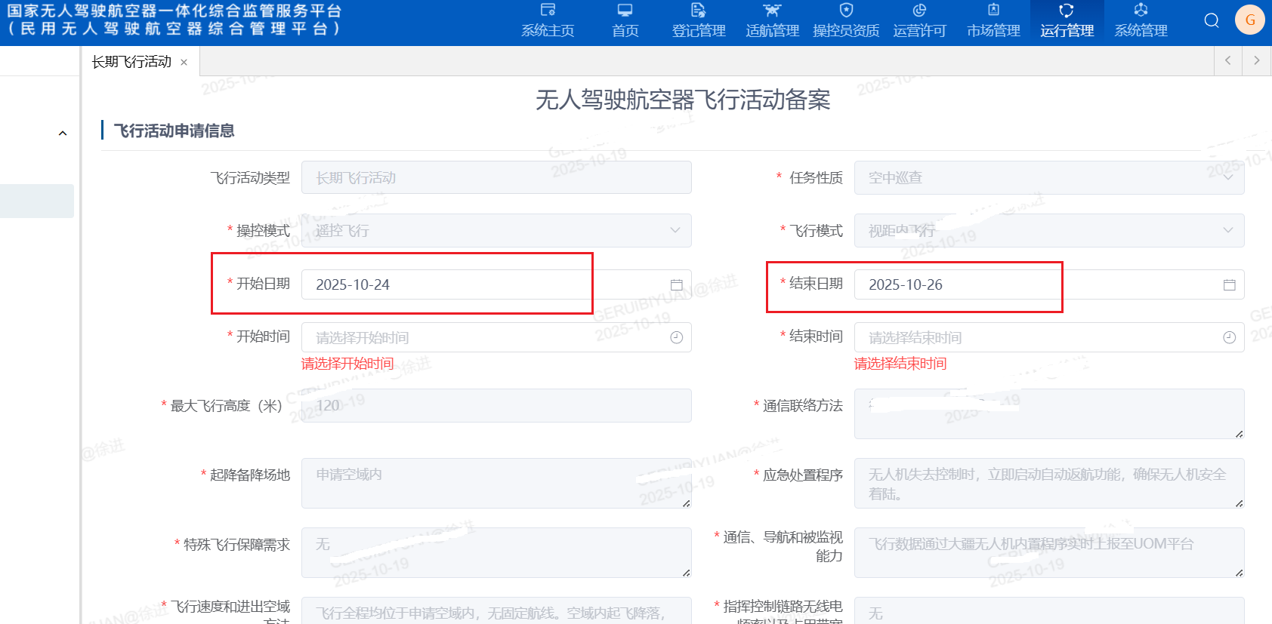Close the 长期飞行活动 tab
This screenshot has width=1272, height=624.
(184, 63)
